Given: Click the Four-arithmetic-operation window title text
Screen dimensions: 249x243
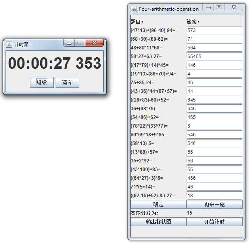Looking at the screenshot, I should tap(169, 9).
